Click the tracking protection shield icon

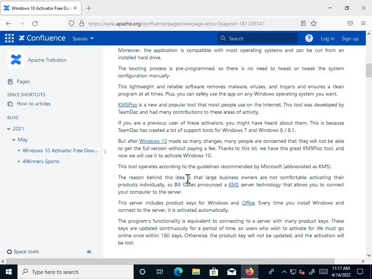click(x=72, y=23)
